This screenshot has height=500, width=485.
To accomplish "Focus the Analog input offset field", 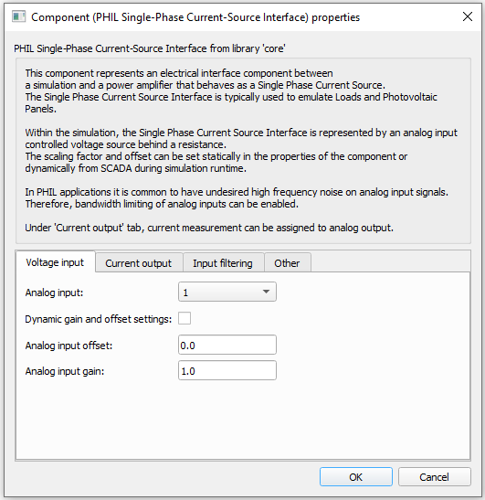I will coord(227,345).
